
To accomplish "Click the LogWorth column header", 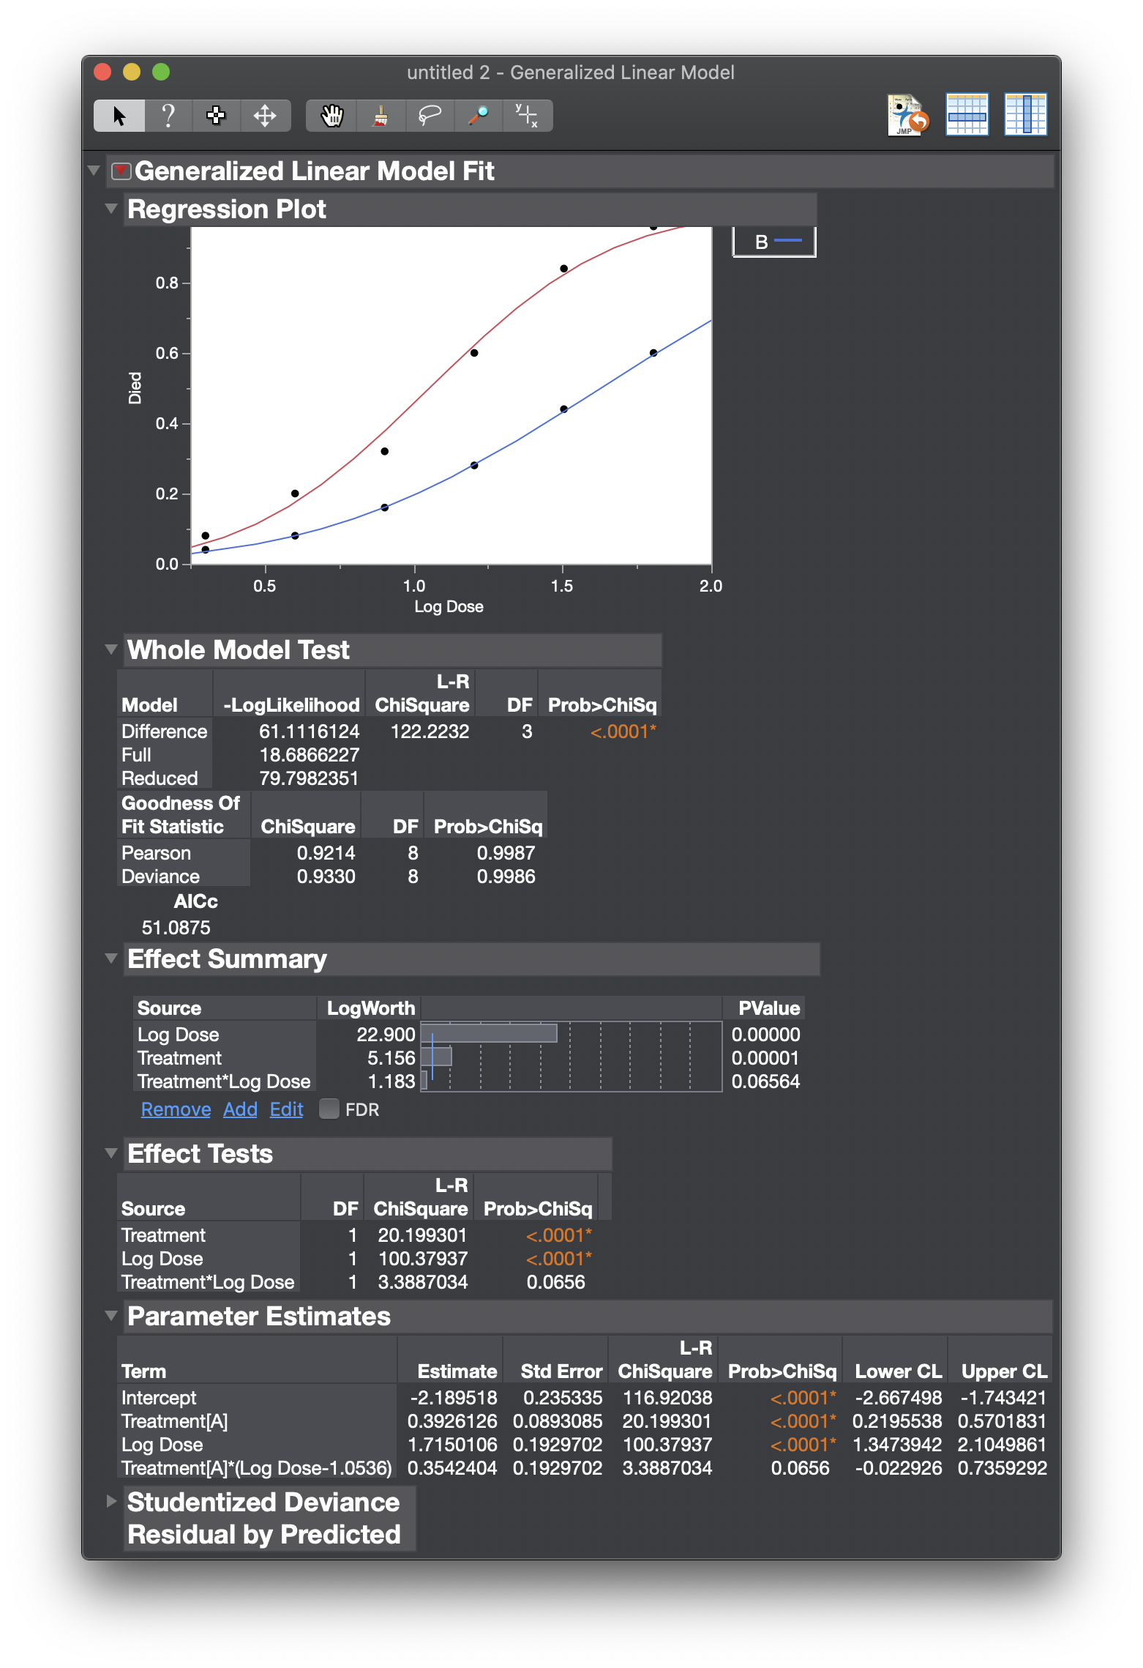I will coord(370,1008).
